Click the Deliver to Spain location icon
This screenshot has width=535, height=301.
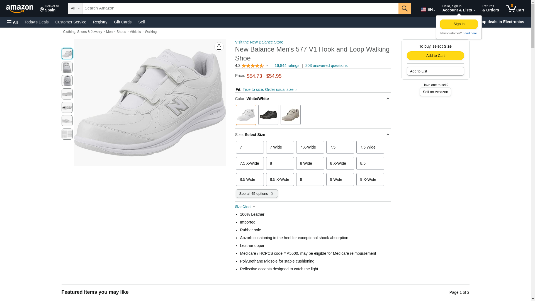pos(42,10)
